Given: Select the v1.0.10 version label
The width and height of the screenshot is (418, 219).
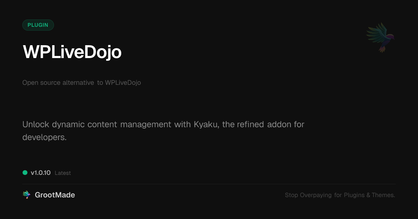Looking at the screenshot, I should click(x=41, y=173).
